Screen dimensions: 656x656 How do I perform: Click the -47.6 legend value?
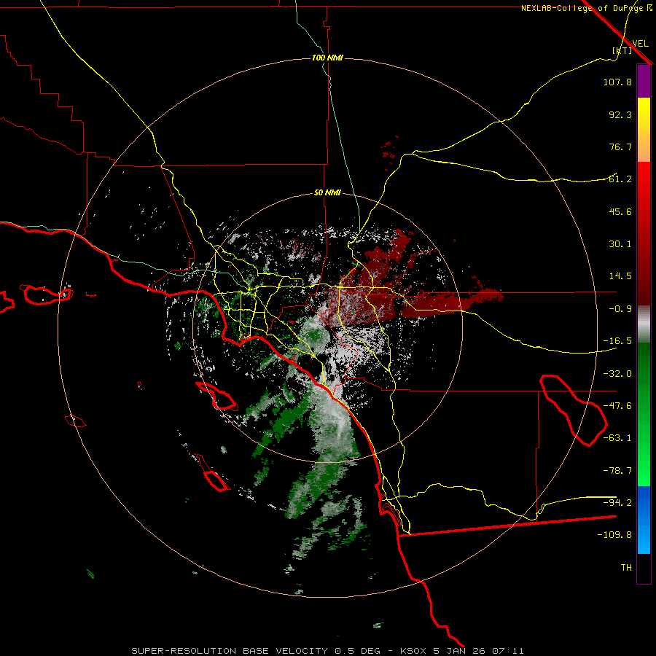tap(617, 406)
